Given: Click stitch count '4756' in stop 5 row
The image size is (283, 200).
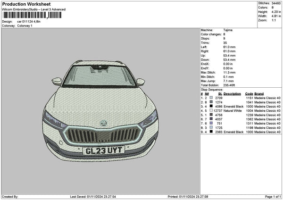Looking at the screenshot, I should (219, 115).
